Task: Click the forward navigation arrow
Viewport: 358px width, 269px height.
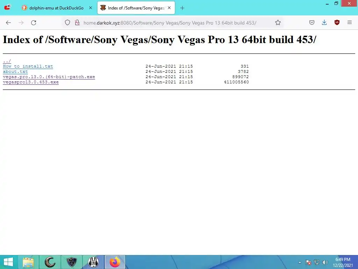Action: click(21, 23)
